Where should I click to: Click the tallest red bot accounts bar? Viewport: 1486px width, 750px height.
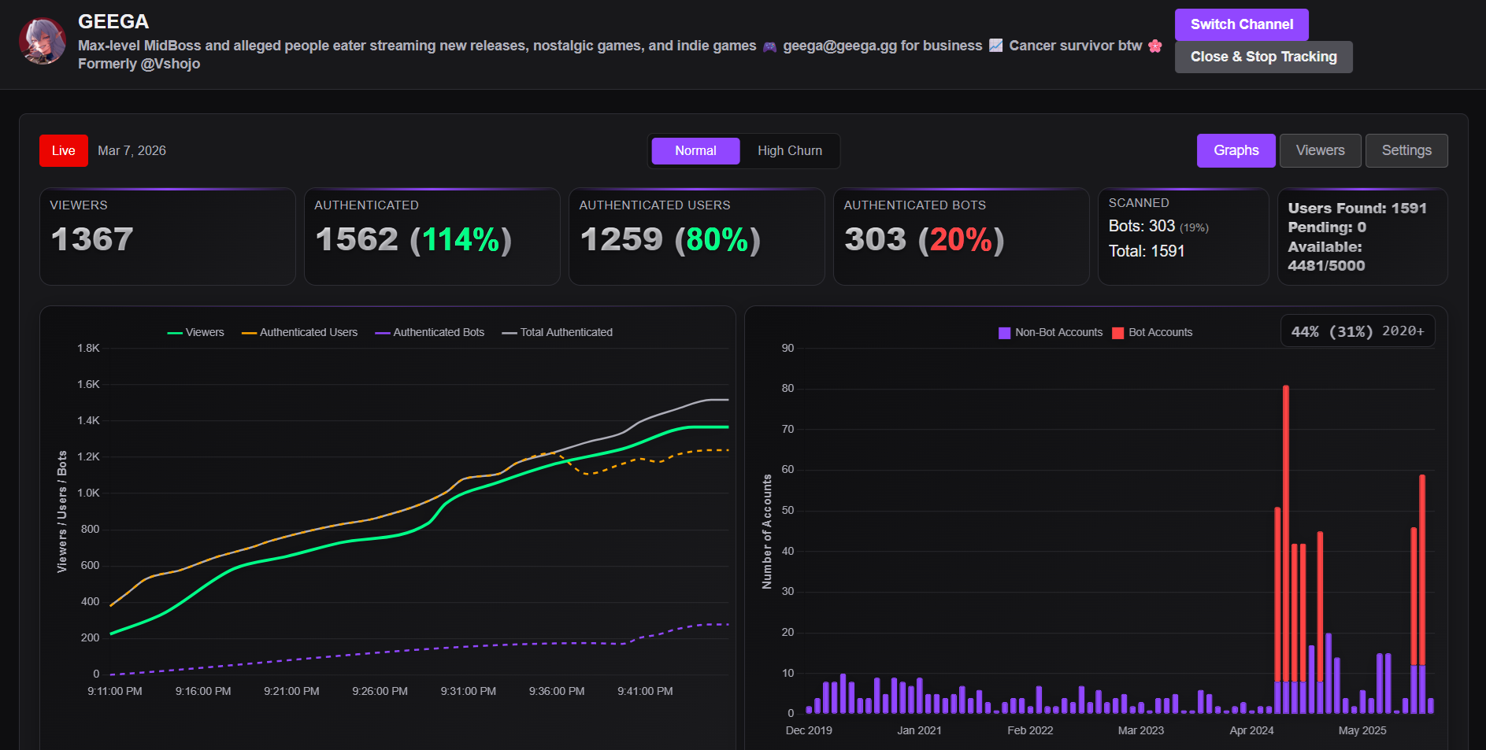(1286, 534)
